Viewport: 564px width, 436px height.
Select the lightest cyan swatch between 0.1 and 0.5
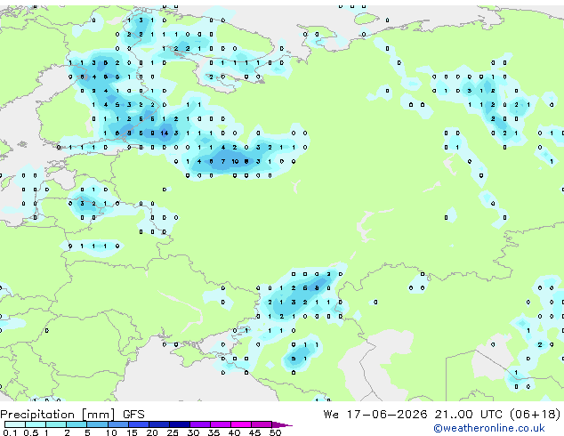click(x=15, y=424)
